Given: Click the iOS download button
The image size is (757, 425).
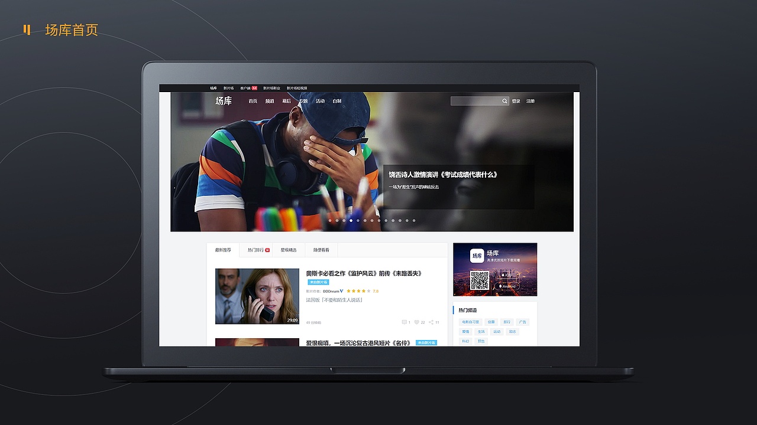Looking at the screenshot, I should point(507,275).
